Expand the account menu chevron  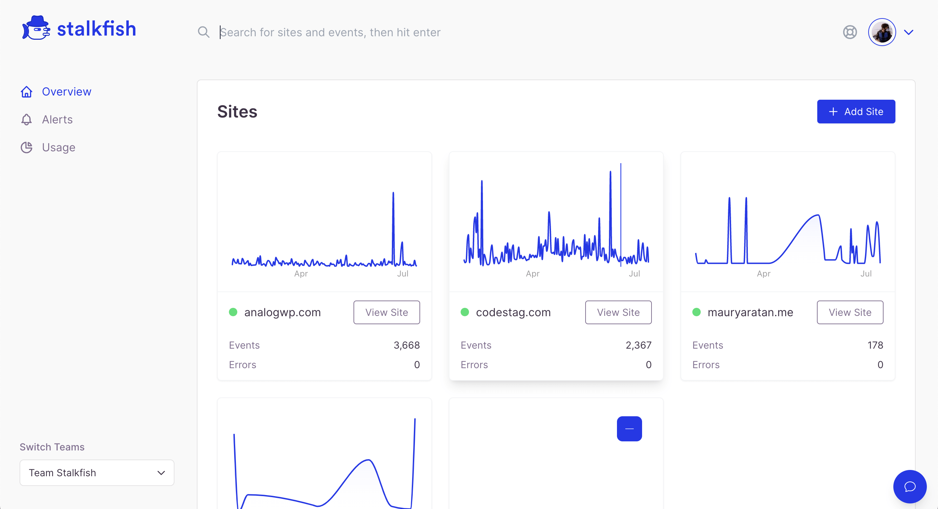[908, 32]
